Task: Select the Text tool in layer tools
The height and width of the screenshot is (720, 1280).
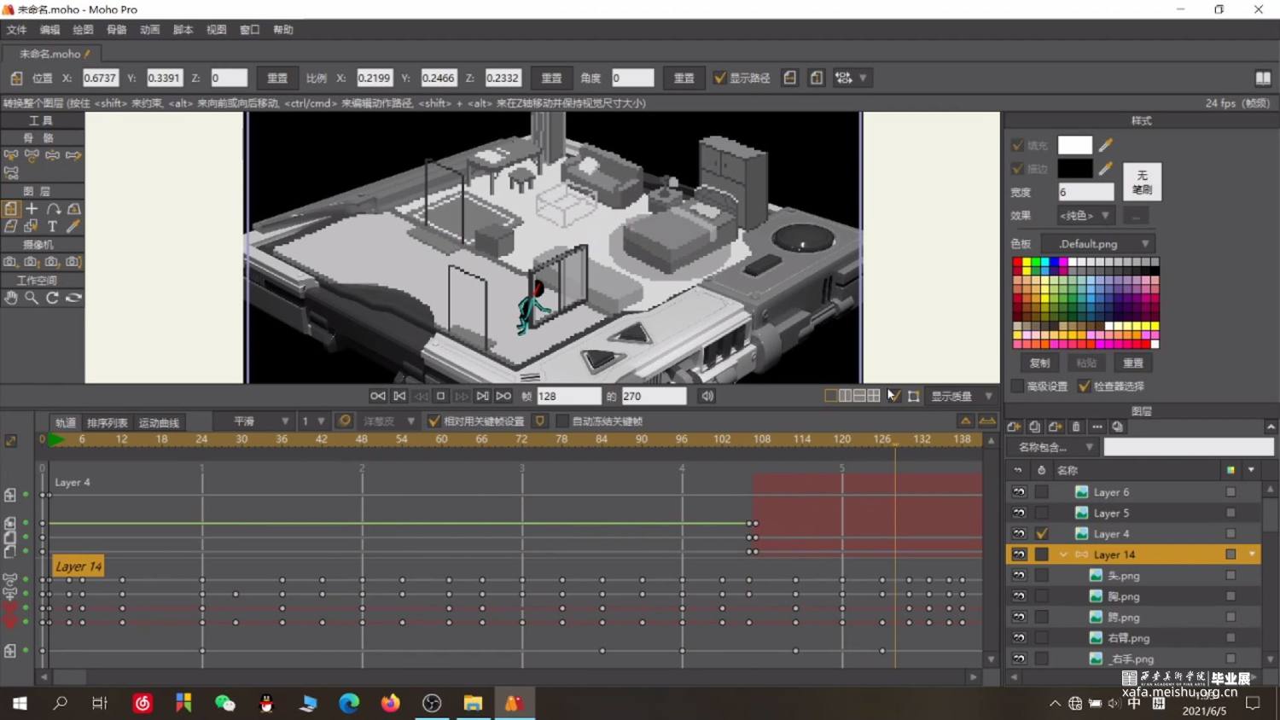Action: 52,227
